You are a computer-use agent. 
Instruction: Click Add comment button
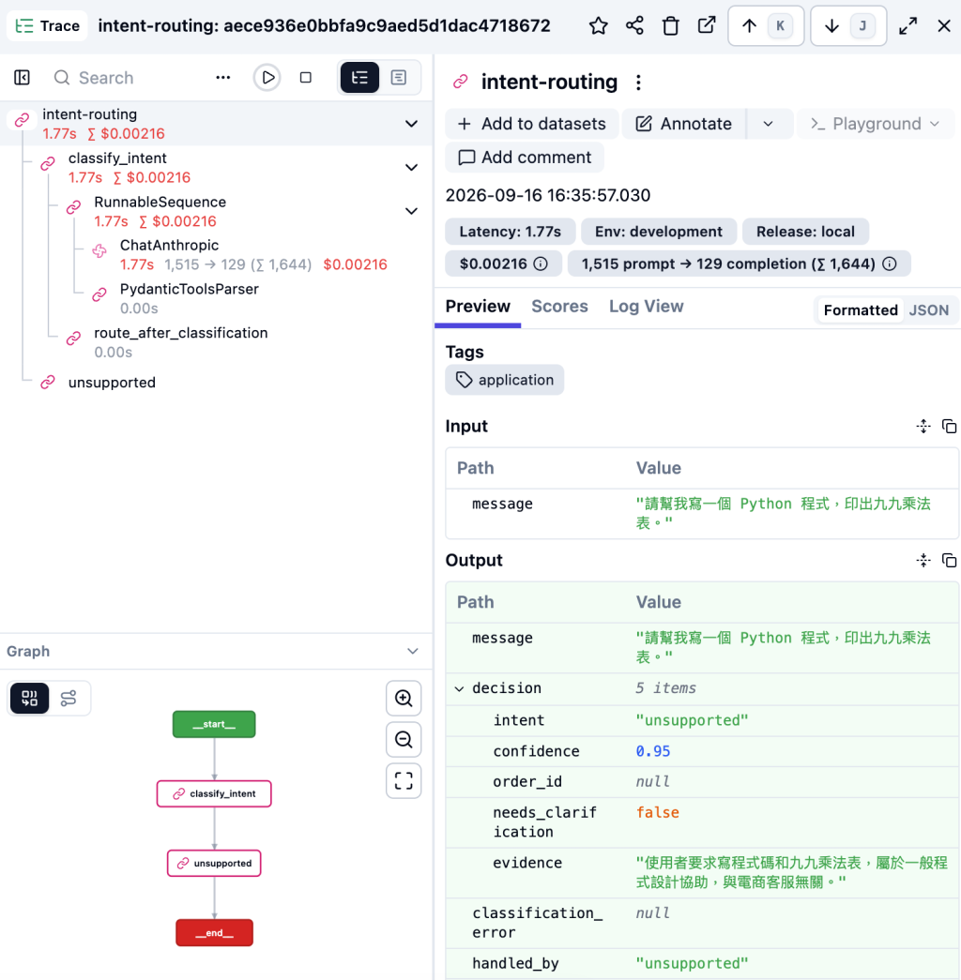coord(525,158)
